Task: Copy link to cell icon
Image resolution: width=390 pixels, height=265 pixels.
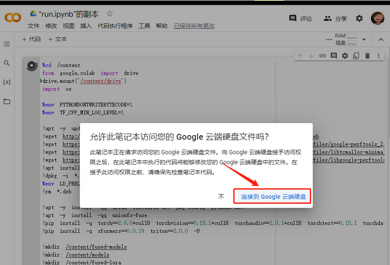Action: pyautogui.click(x=322, y=56)
